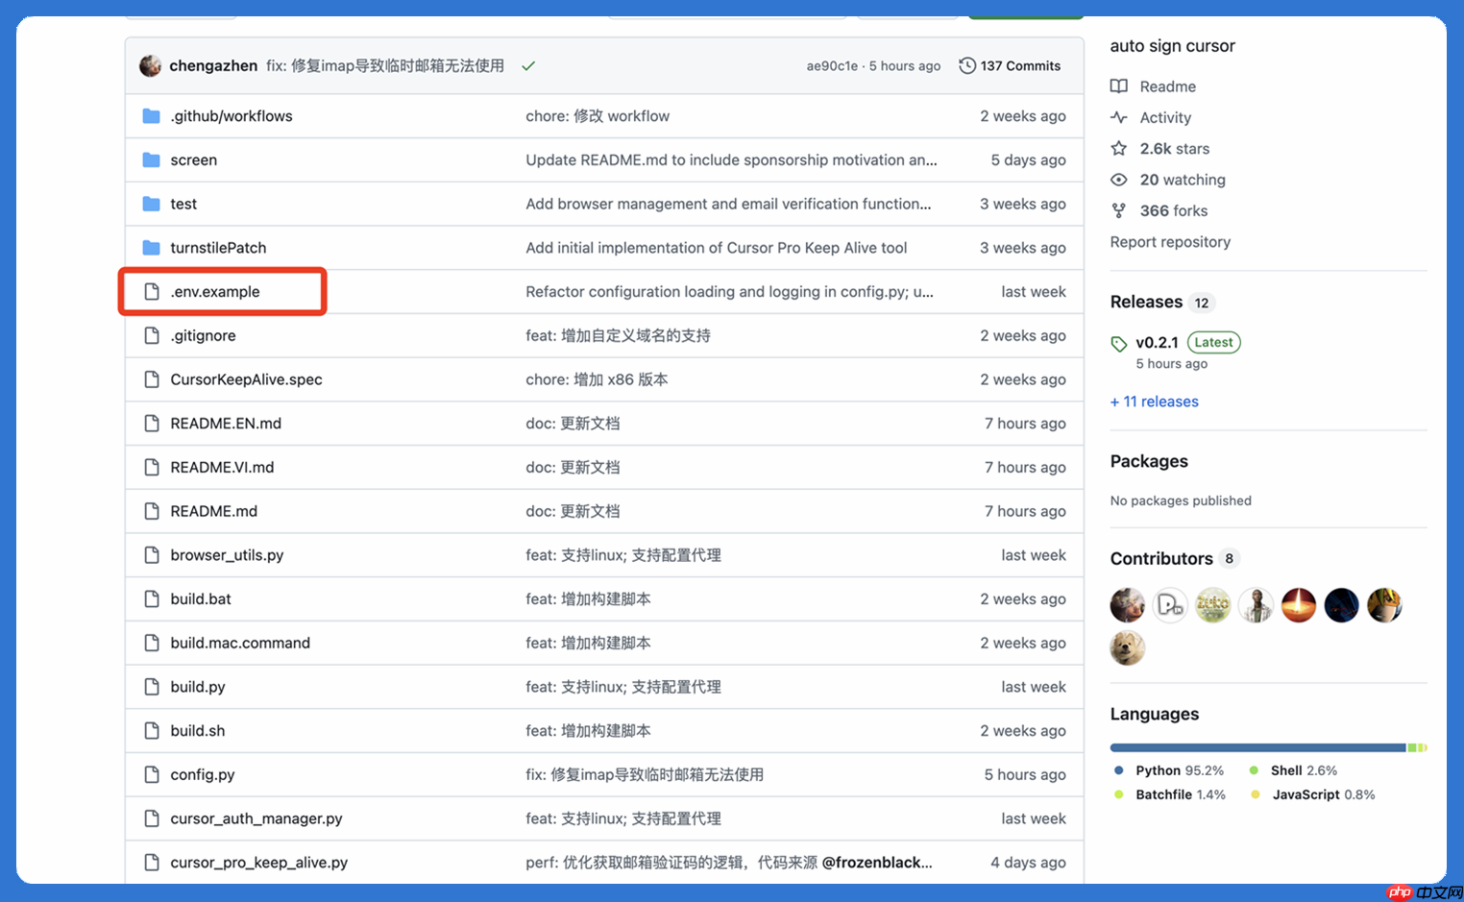View the 137 Commits history
Viewport: 1464px width, 902px height.
pyautogui.click(x=1010, y=65)
